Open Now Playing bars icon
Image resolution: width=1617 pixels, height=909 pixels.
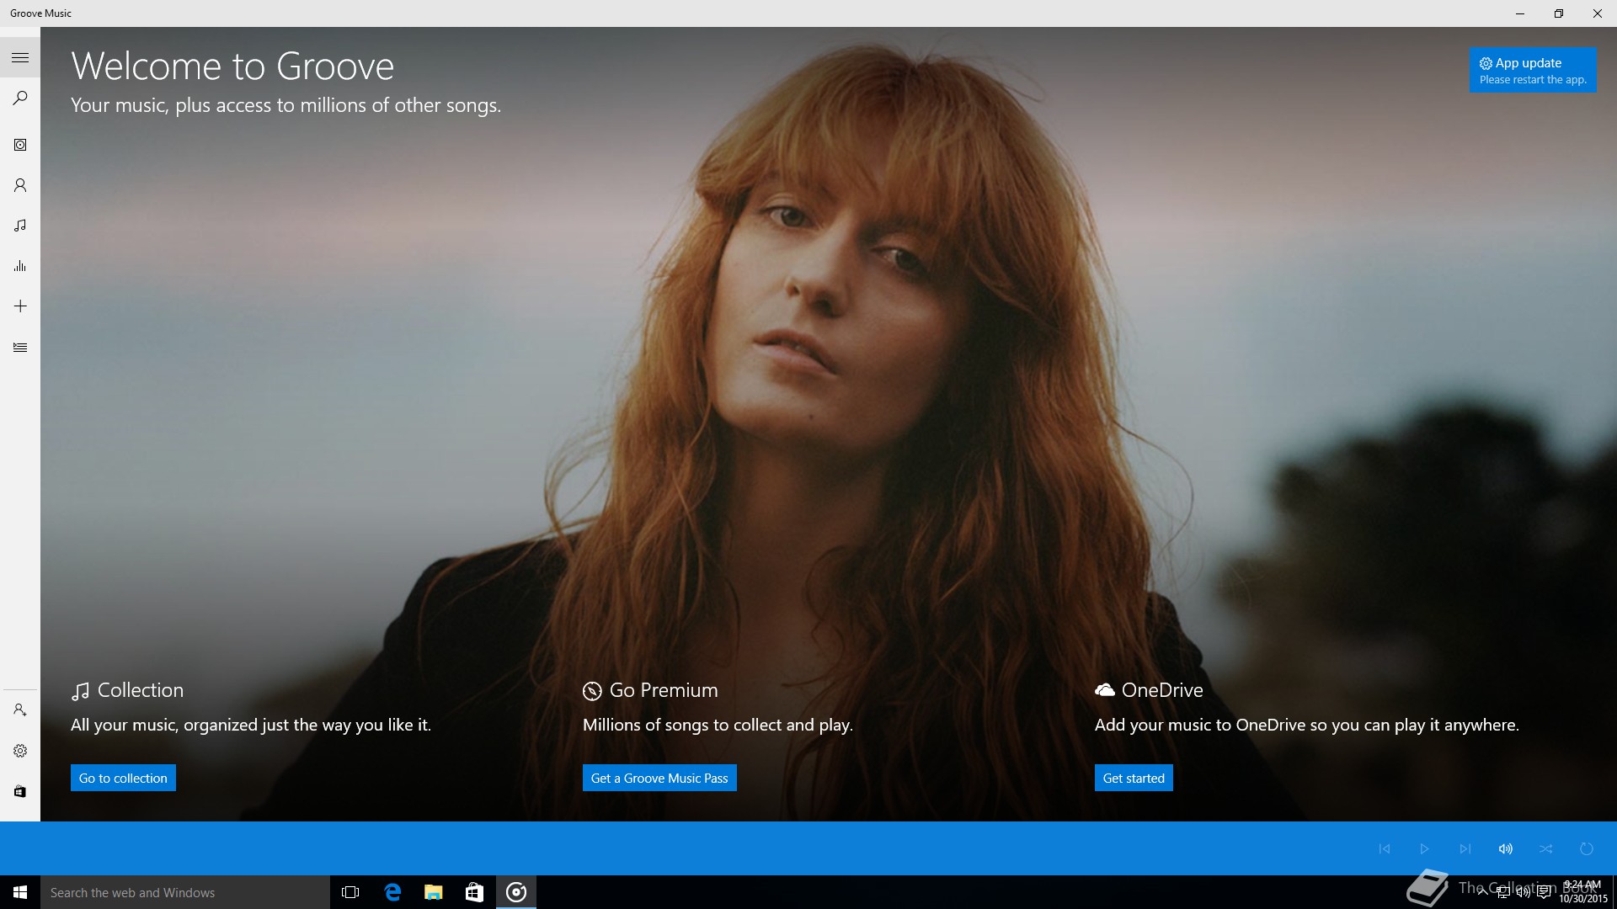pos(20,266)
